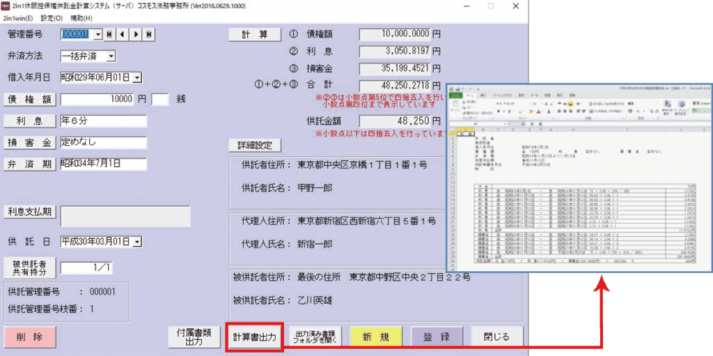Open the 設定(O) menu
The width and height of the screenshot is (713, 356).
pos(52,17)
